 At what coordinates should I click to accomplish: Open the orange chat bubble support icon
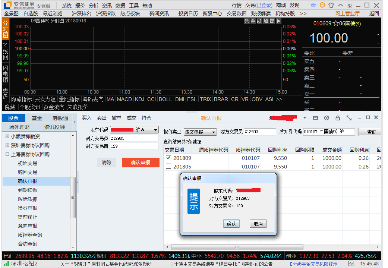(x=322, y=5)
